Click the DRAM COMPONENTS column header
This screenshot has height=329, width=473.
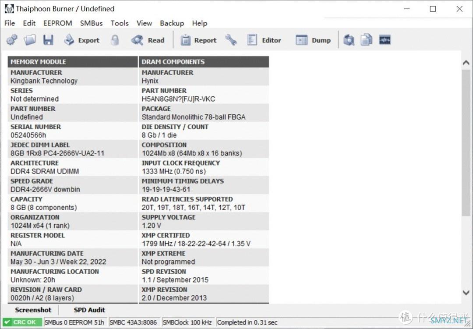click(204, 62)
